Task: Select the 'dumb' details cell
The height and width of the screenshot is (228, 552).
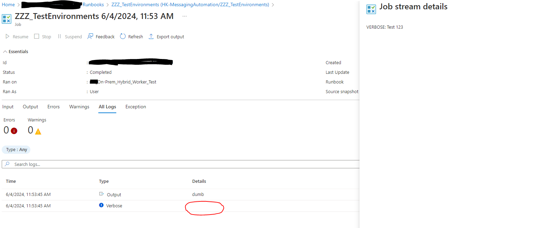Action: tap(198, 195)
